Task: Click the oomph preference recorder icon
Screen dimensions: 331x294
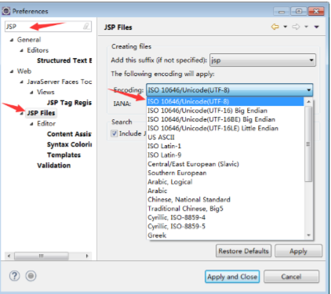Action: (31, 276)
